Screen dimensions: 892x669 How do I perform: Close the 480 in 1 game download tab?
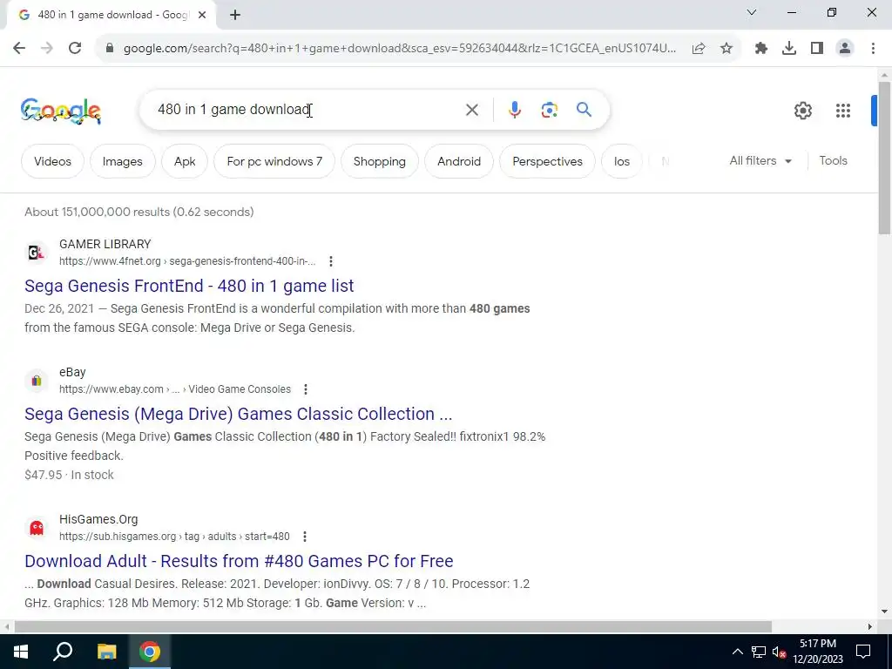click(x=202, y=15)
